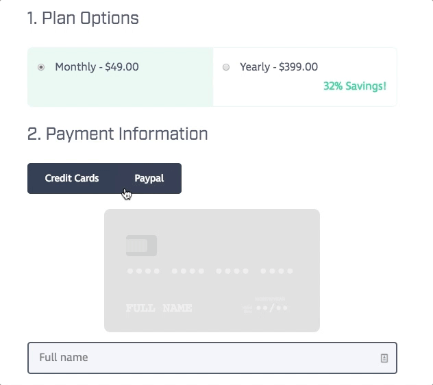Select the Yearly plan radio button
The width and height of the screenshot is (433, 385).
point(226,67)
